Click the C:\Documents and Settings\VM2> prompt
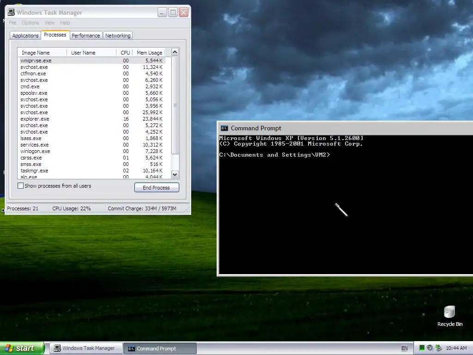The width and height of the screenshot is (473, 355). 274,155
